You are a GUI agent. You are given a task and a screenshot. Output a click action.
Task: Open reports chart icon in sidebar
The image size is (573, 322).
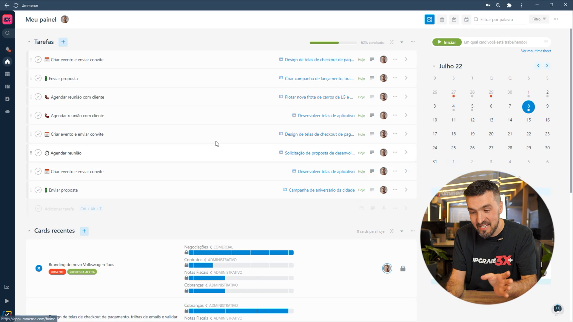7,287
